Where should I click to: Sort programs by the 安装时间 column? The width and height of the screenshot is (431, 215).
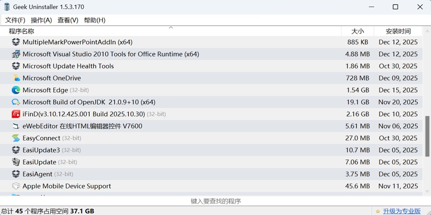click(x=399, y=31)
